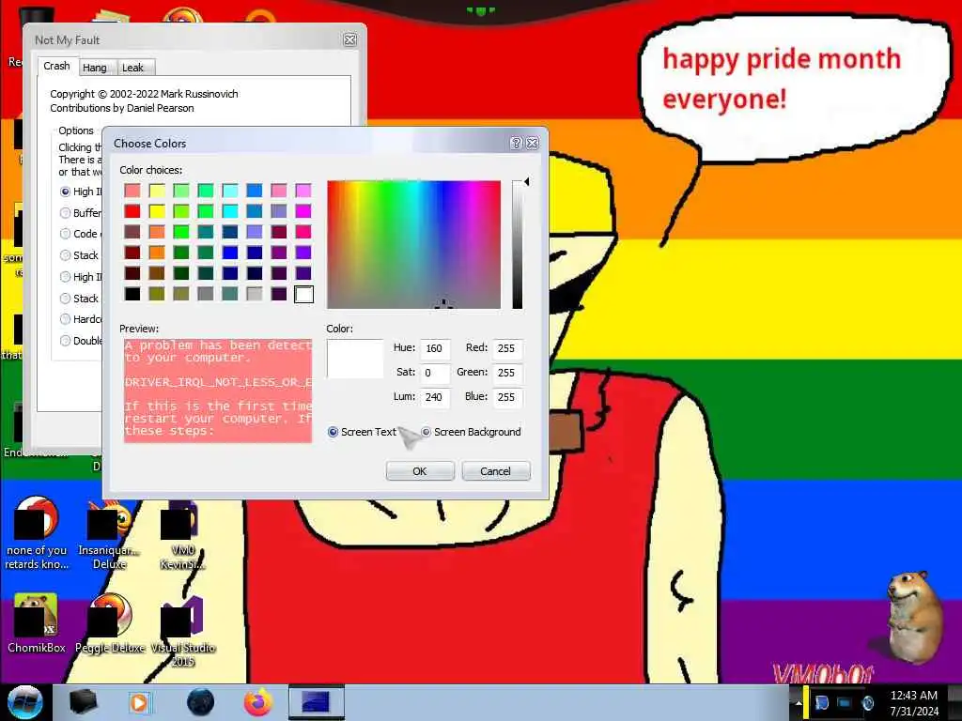Confirm colors with the OK button

[x=420, y=471]
